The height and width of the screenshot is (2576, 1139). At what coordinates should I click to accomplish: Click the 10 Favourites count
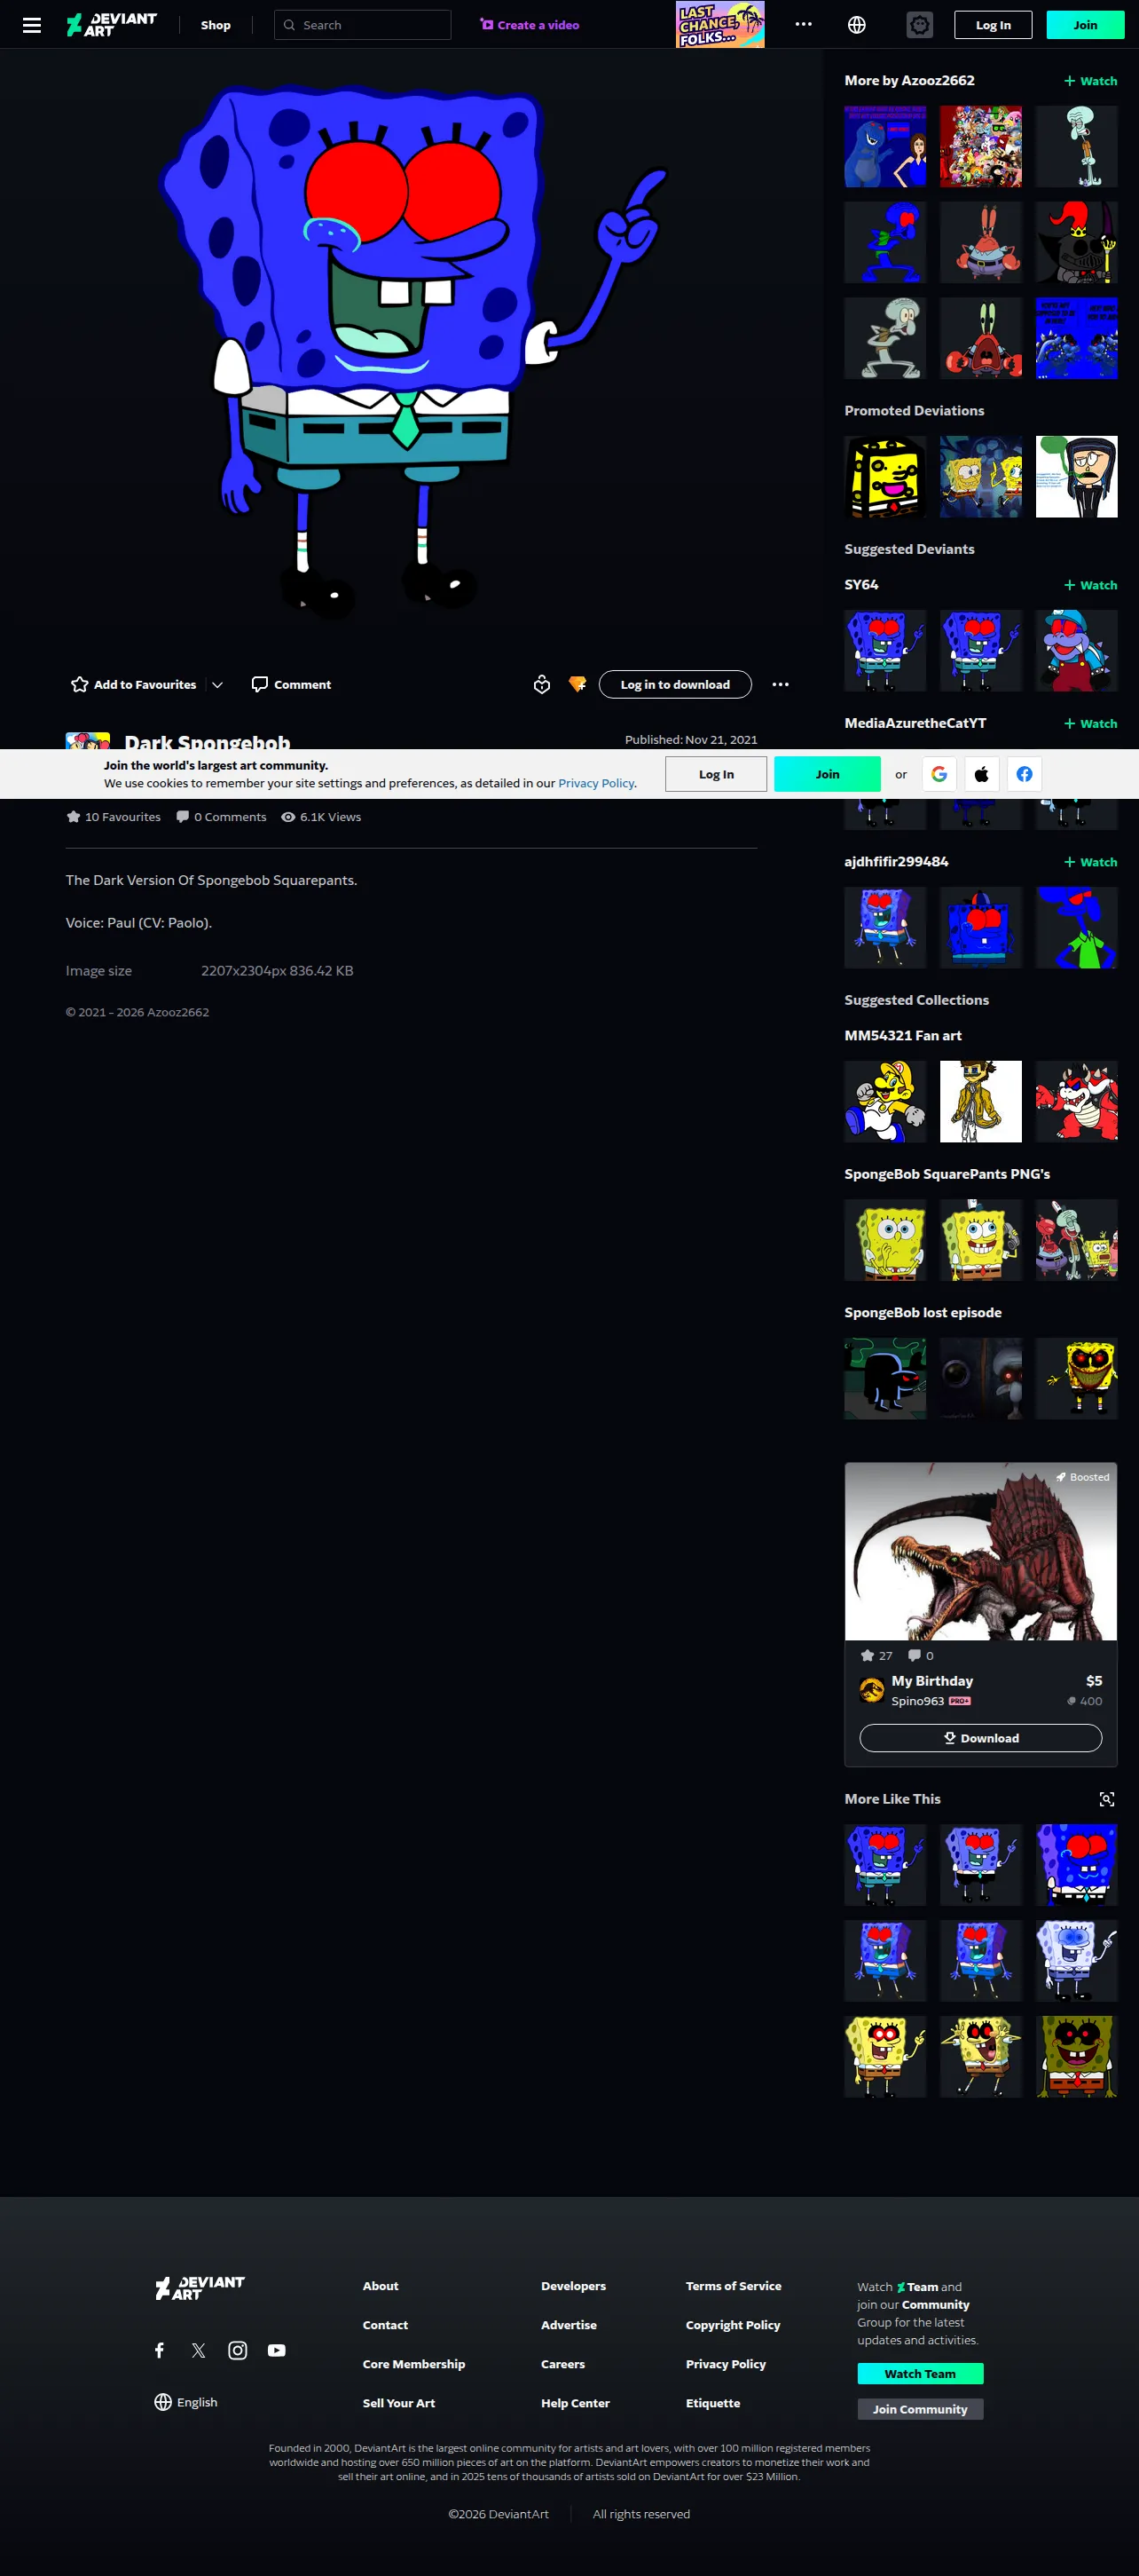pyautogui.click(x=113, y=817)
